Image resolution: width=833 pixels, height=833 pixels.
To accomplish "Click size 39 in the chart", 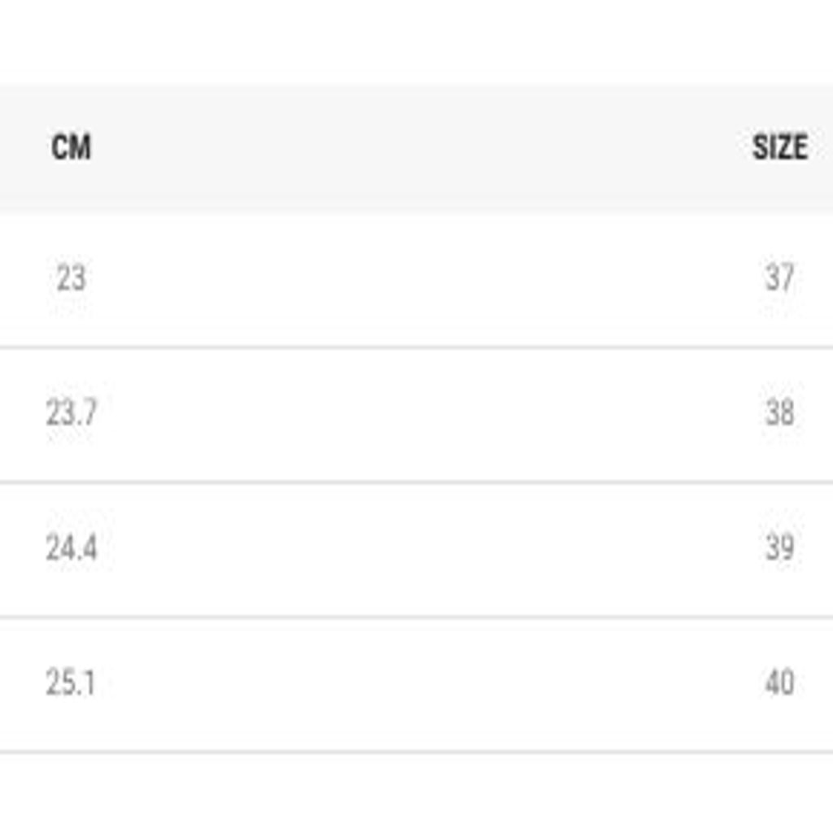I will [x=779, y=548].
